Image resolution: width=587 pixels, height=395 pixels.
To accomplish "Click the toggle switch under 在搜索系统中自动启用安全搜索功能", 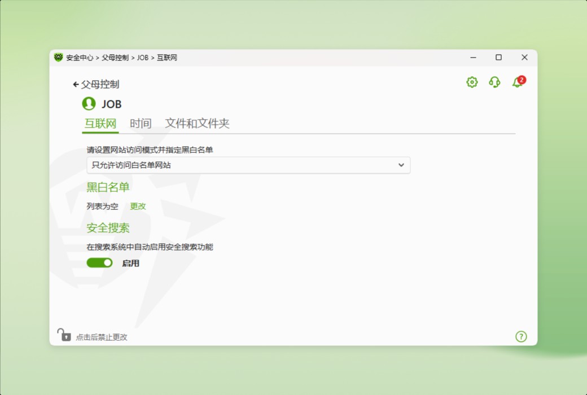I will pos(99,262).
